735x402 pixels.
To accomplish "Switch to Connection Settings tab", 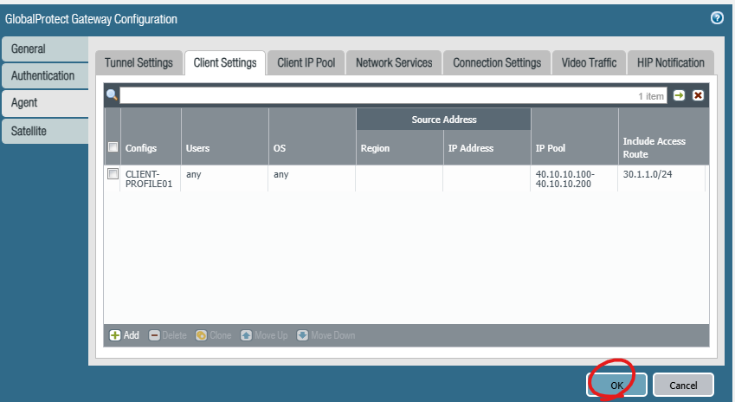I will tap(497, 63).
